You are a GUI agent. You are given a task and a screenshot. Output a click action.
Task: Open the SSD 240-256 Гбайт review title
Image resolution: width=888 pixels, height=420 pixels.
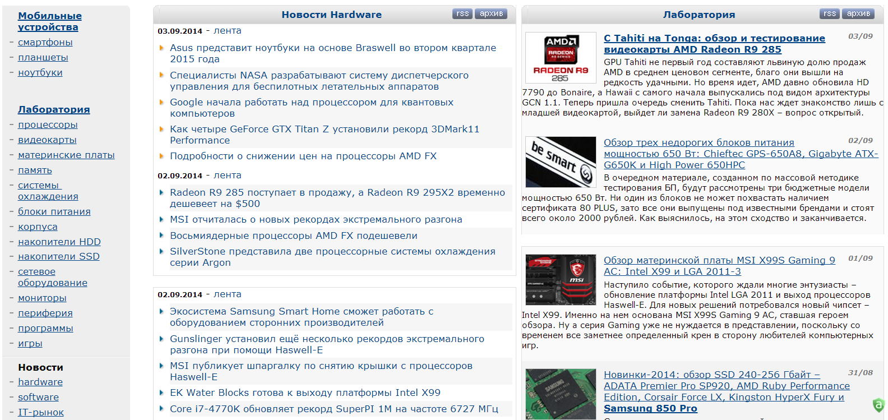[727, 391]
